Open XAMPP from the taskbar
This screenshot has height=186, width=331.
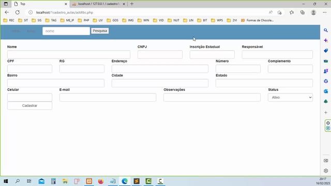click(89, 181)
